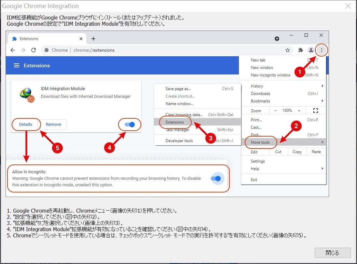The image size is (357, 264).
Task: Select Save page as... in submenu
Action: tap(178, 89)
